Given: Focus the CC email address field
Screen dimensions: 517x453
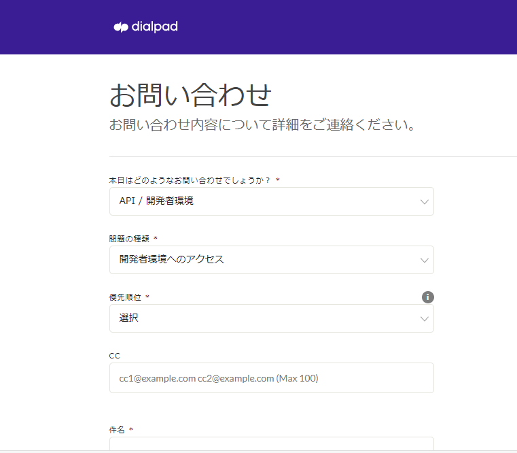Looking at the screenshot, I should click(x=271, y=378).
